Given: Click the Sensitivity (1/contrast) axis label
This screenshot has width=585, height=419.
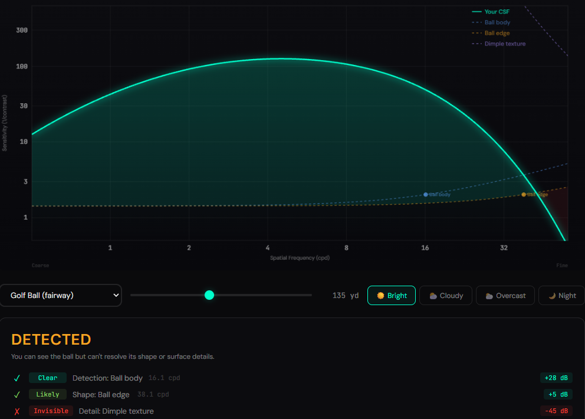Looking at the screenshot, I should [x=5, y=123].
